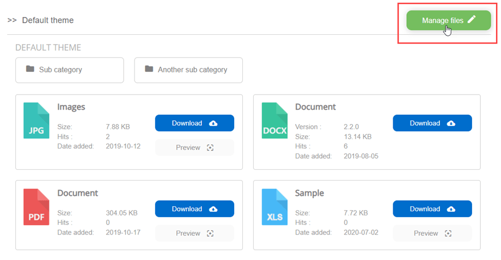
Task: Preview the Images JPG file
Action: (x=194, y=147)
